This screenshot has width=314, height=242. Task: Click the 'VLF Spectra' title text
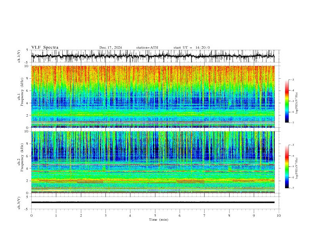point(45,47)
